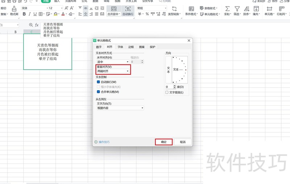
Task: Click the Sum (求和) sigma icon
Action: [227, 9]
